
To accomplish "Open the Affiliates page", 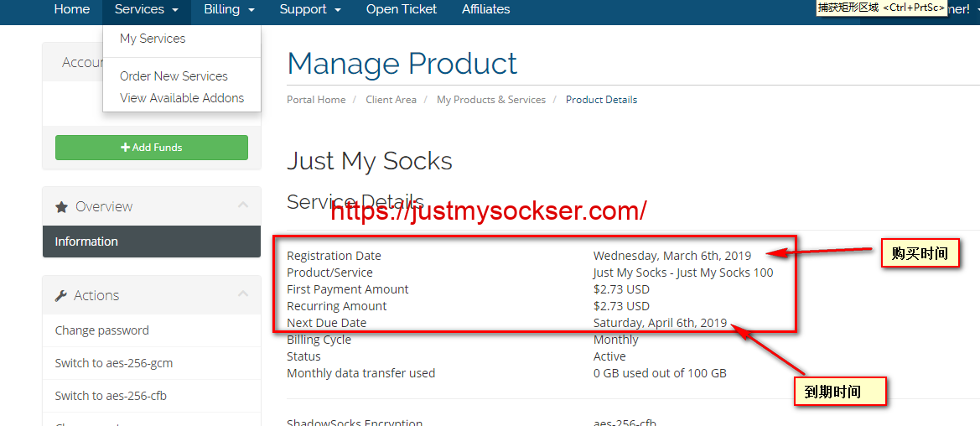I will [x=485, y=9].
